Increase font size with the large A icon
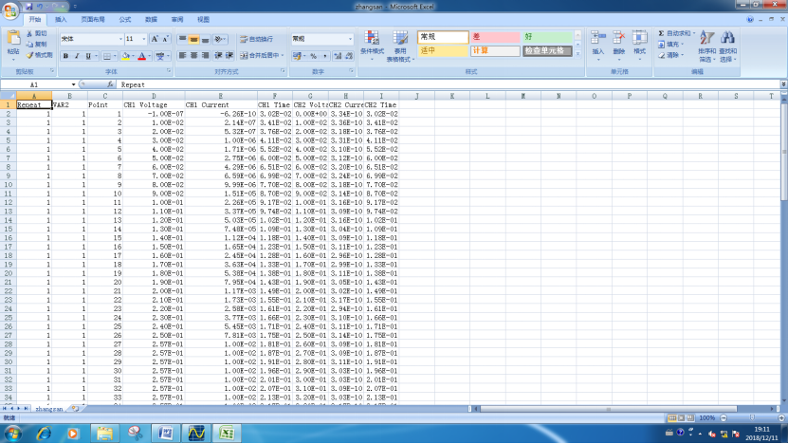The image size is (788, 444). (155, 39)
